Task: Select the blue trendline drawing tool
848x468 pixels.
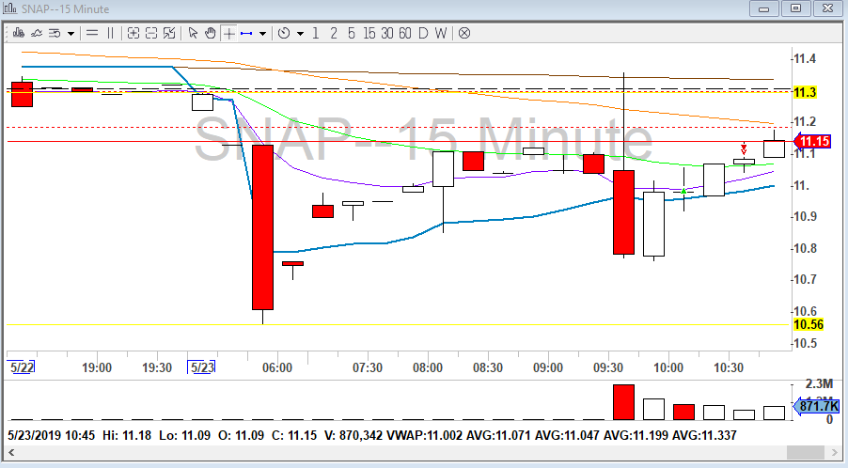Action: (246, 33)
